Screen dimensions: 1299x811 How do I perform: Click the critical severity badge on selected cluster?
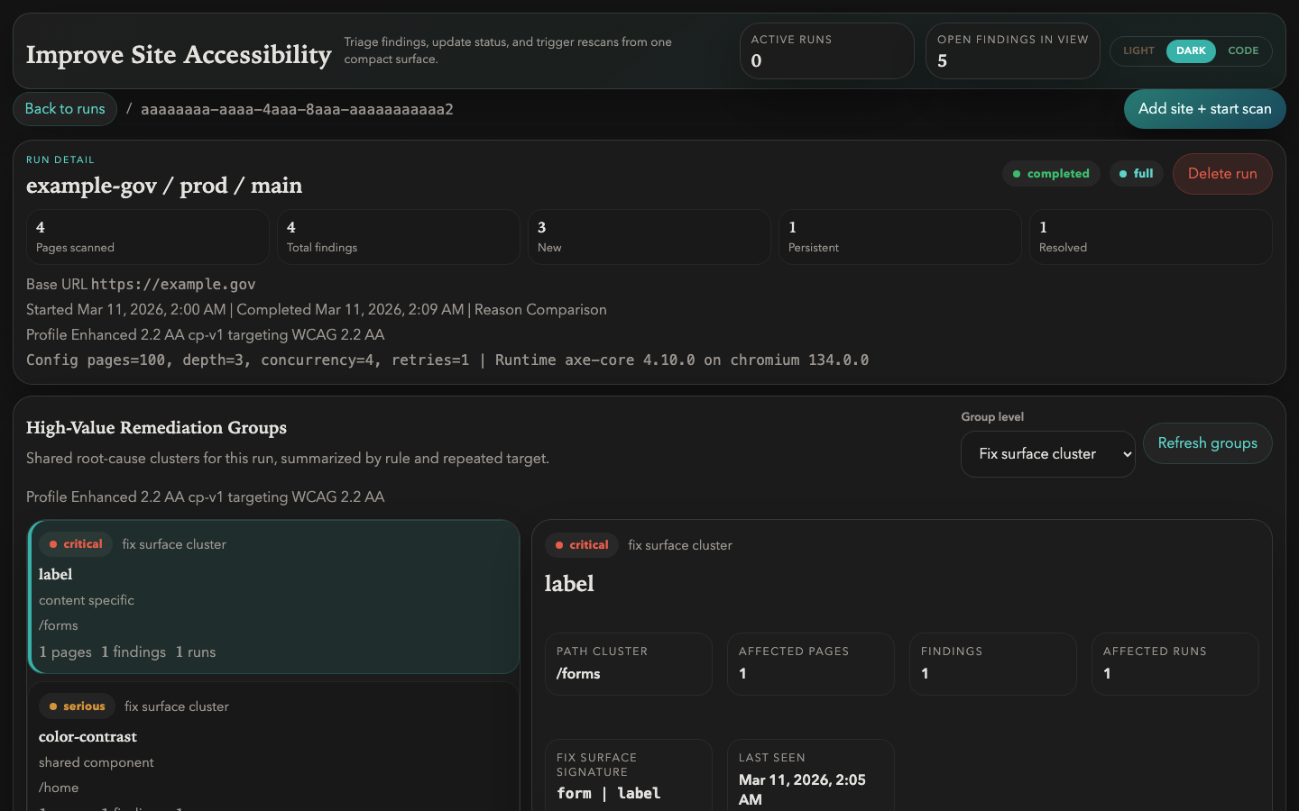(76, 544)
